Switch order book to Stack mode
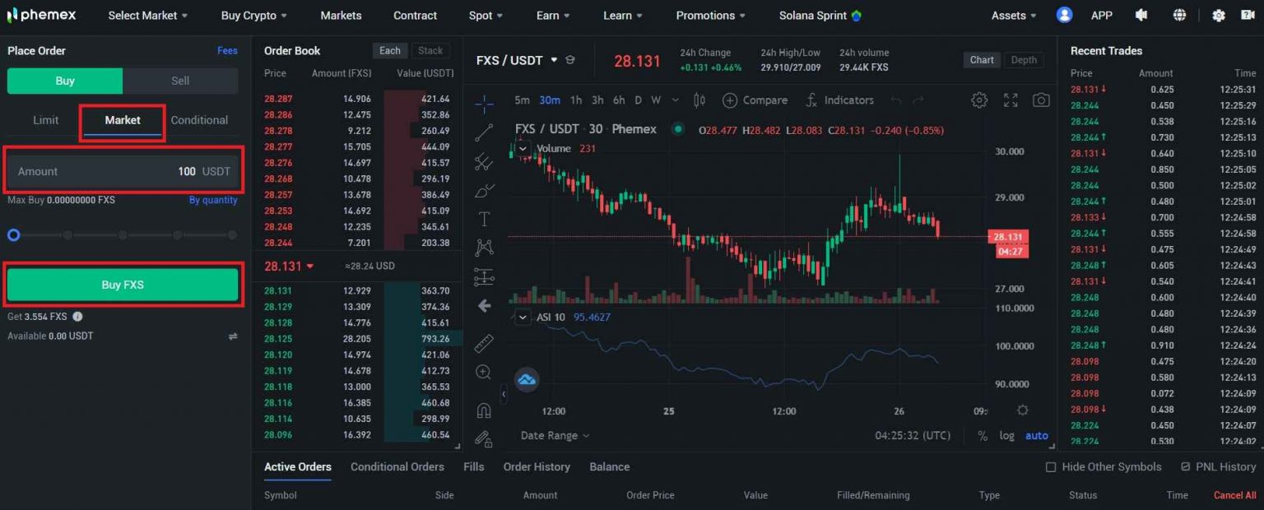This screenshot has height=510, width=1264. tap(430, 50)
